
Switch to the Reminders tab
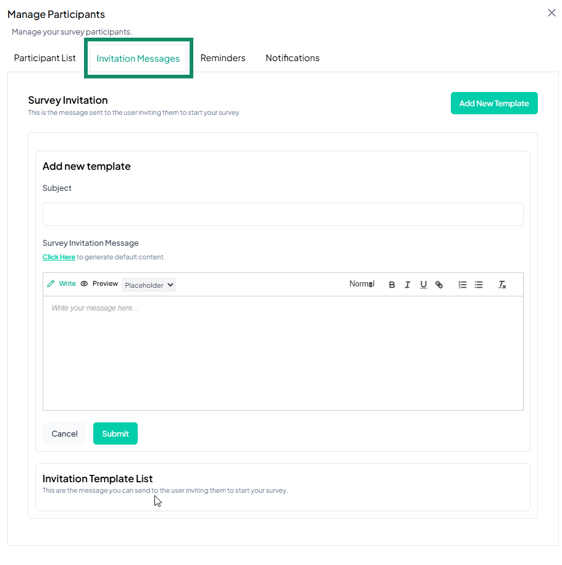pos(223,58)
